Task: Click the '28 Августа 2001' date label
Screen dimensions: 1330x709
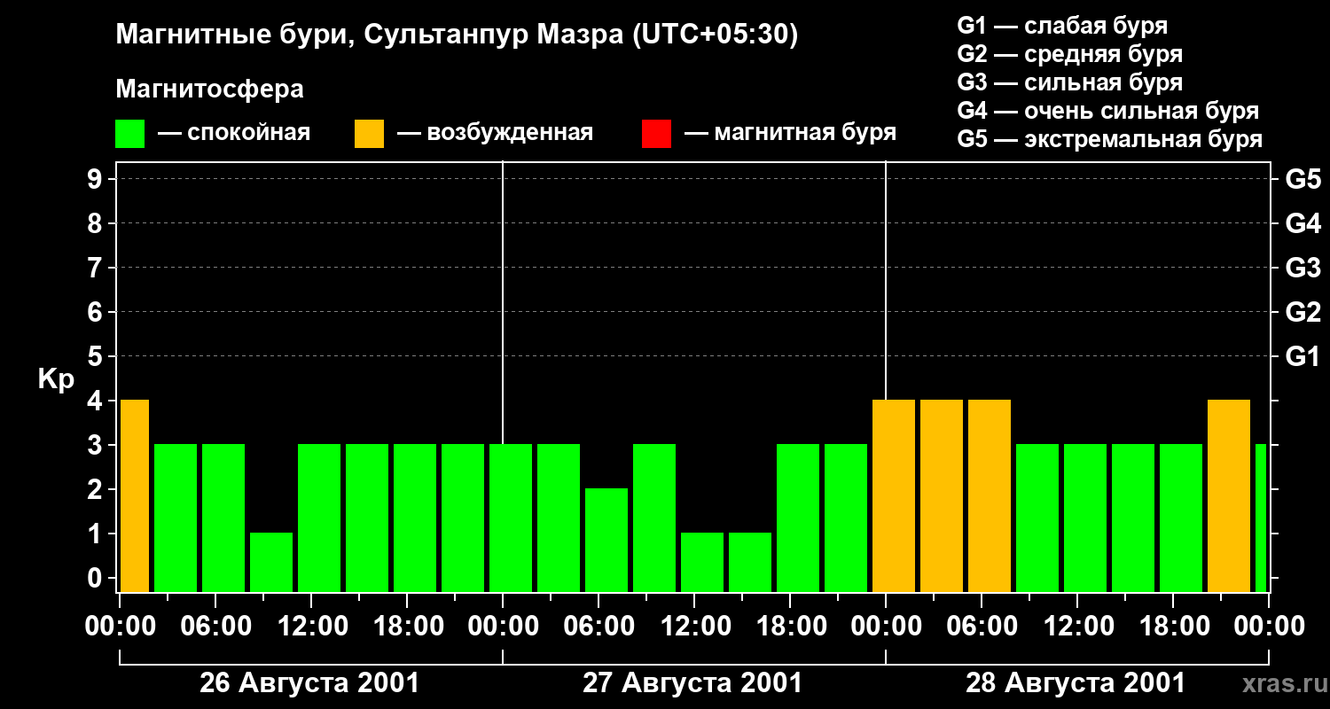Action: click(1076, 683)
